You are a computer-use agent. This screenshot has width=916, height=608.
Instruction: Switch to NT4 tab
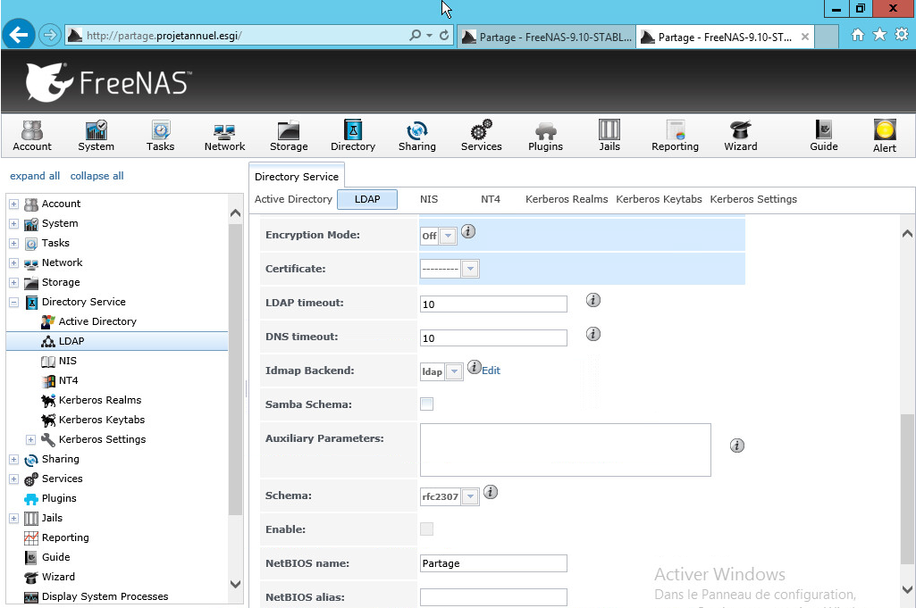490,199
